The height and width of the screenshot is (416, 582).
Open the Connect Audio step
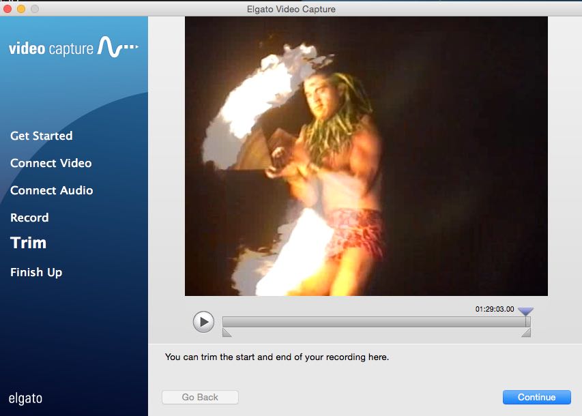click(x=52, y=190)
